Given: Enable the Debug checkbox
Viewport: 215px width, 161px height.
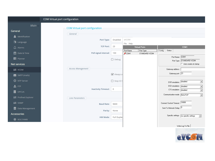Looking at the screenshot, I should (112, 59).
